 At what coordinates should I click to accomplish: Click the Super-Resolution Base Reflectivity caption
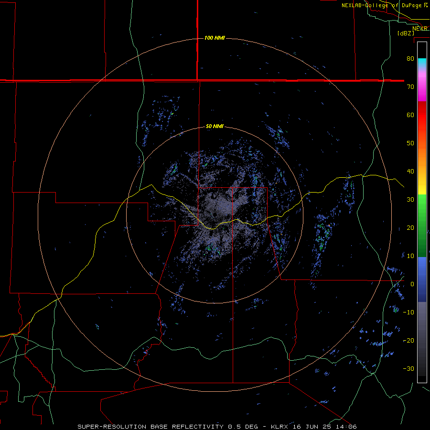point(217,427)
